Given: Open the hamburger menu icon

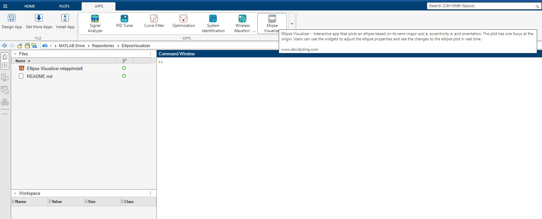Looking at the screenshot, I should tap(5, 6).
